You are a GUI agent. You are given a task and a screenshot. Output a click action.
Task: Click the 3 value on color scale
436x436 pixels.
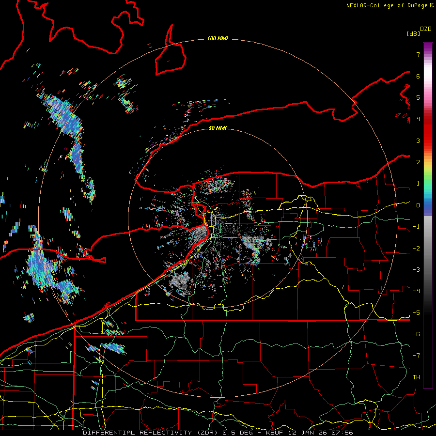pos(418,140)
